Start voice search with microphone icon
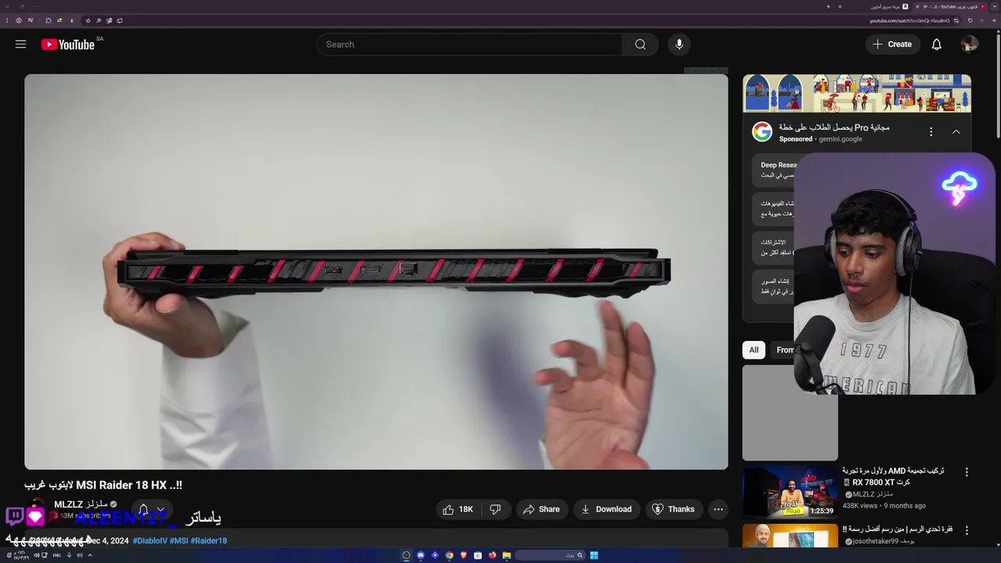 [x=679, y=45]
